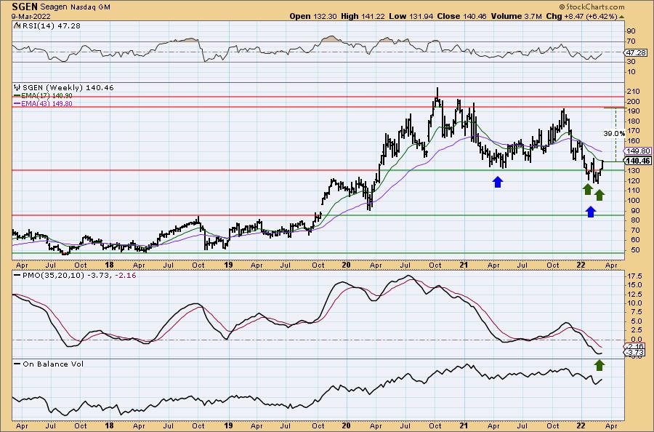654x432 pixels.
Task: Click the On Balance Vol legend label
Action: [x=53, y=364]
